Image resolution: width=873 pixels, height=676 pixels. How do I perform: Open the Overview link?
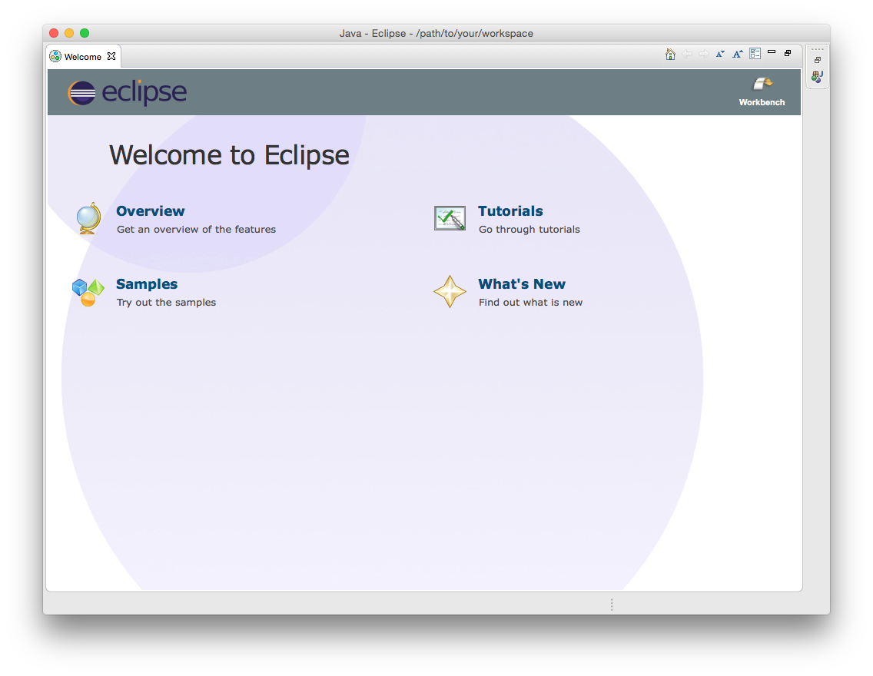point(150,210)
